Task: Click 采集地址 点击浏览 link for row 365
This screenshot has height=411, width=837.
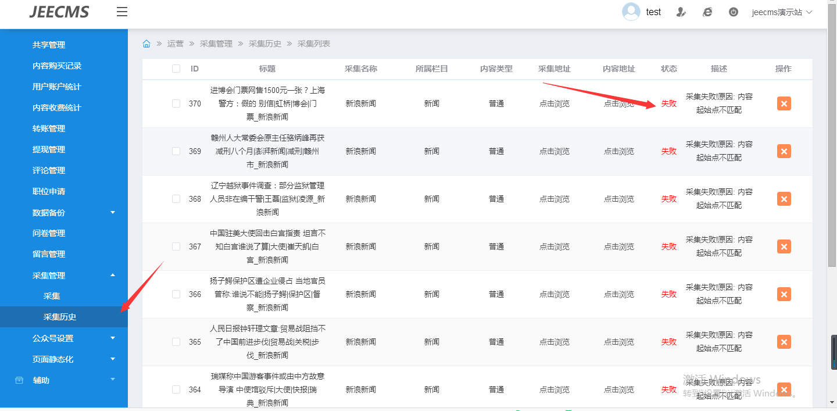Action: click(x=554, y=342)
